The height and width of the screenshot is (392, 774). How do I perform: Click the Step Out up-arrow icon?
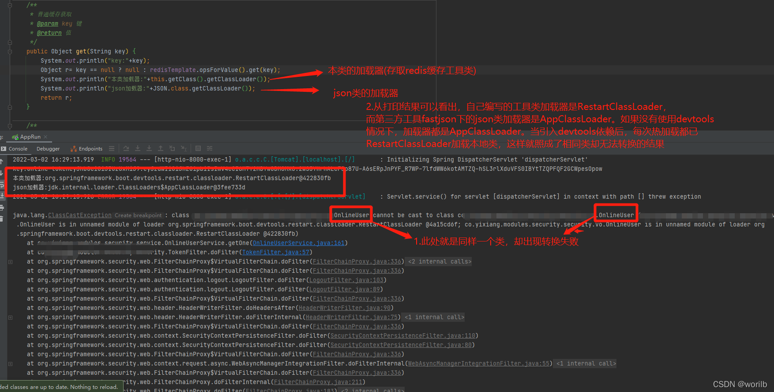[x=161, y=149]
